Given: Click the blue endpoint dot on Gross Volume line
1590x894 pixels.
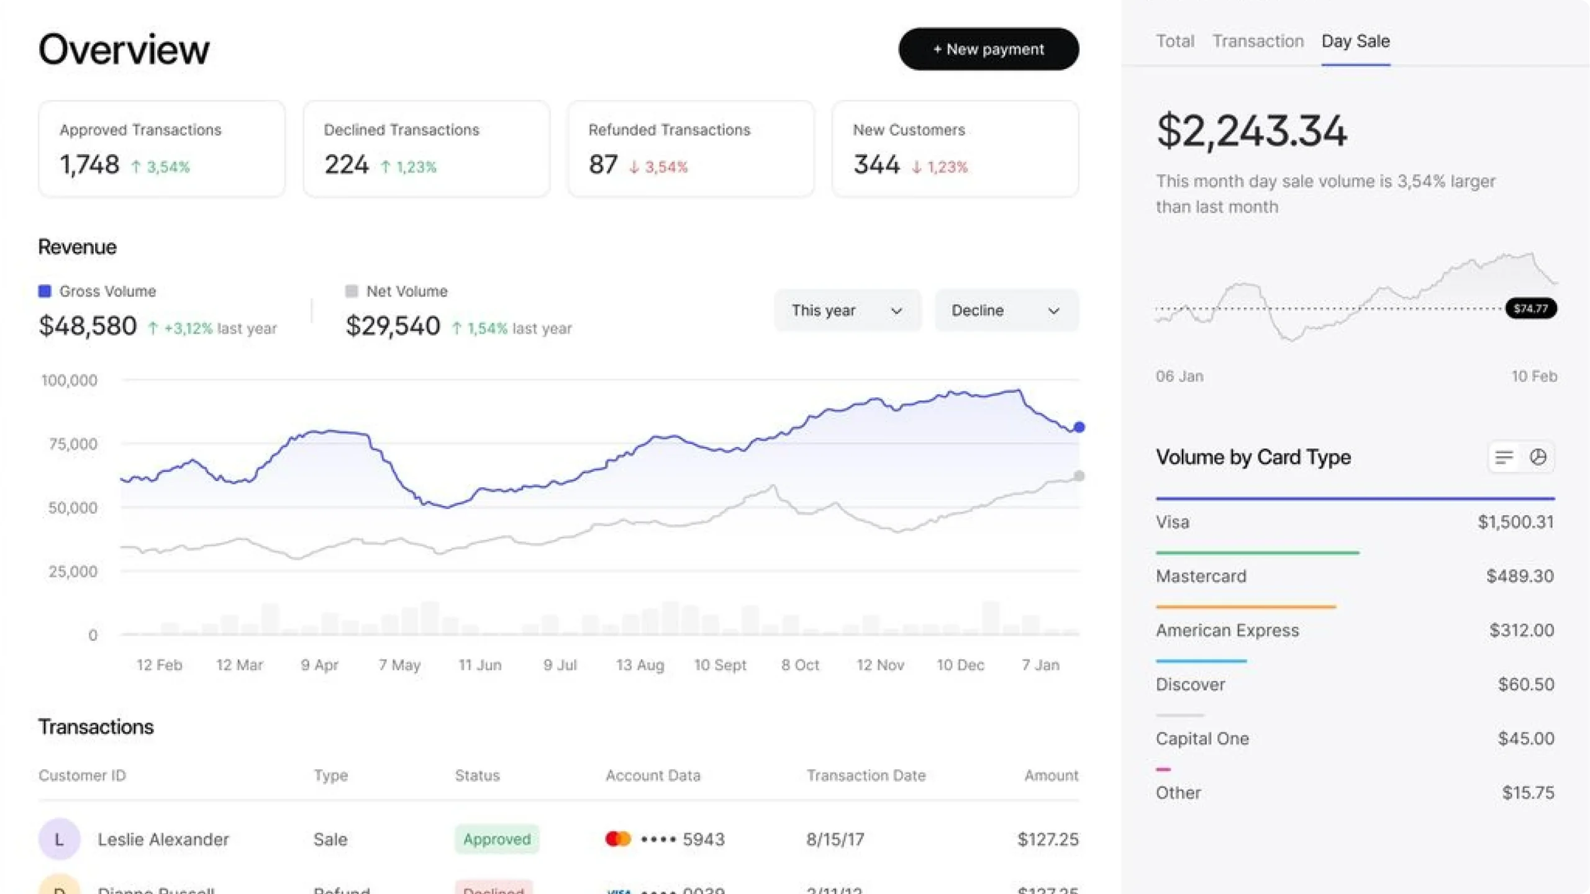Looking at the screenshot, I should tap(1079, 427).
